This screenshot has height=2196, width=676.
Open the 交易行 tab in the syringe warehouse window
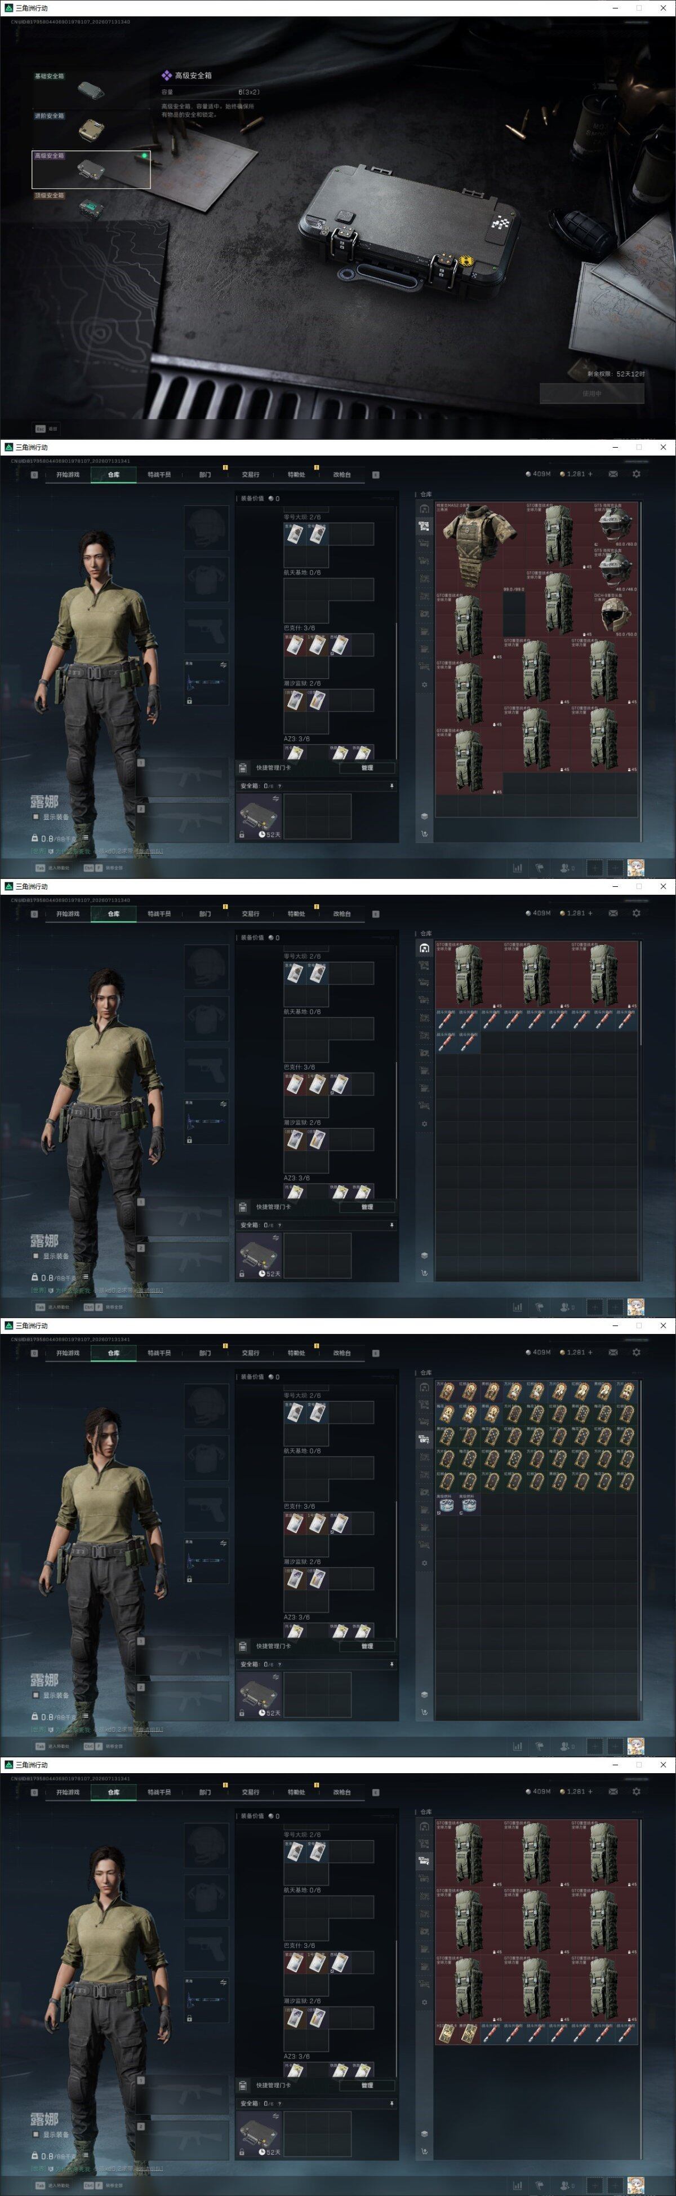tap(250, 914)
